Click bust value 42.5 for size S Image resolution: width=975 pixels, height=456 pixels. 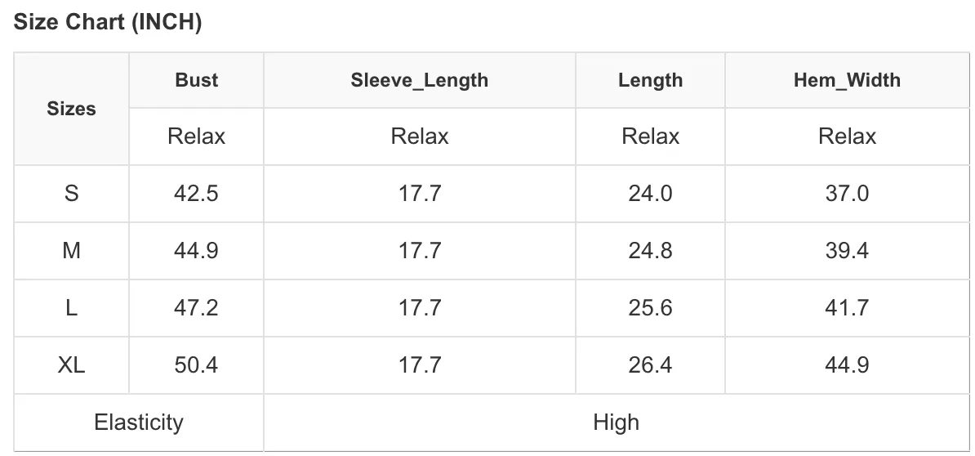coord(197,194)
